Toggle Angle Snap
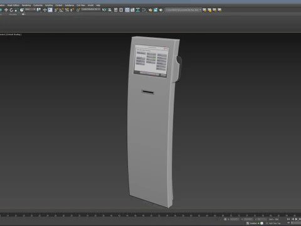Screen dimensions: 301x226 [x=61, y=10]
